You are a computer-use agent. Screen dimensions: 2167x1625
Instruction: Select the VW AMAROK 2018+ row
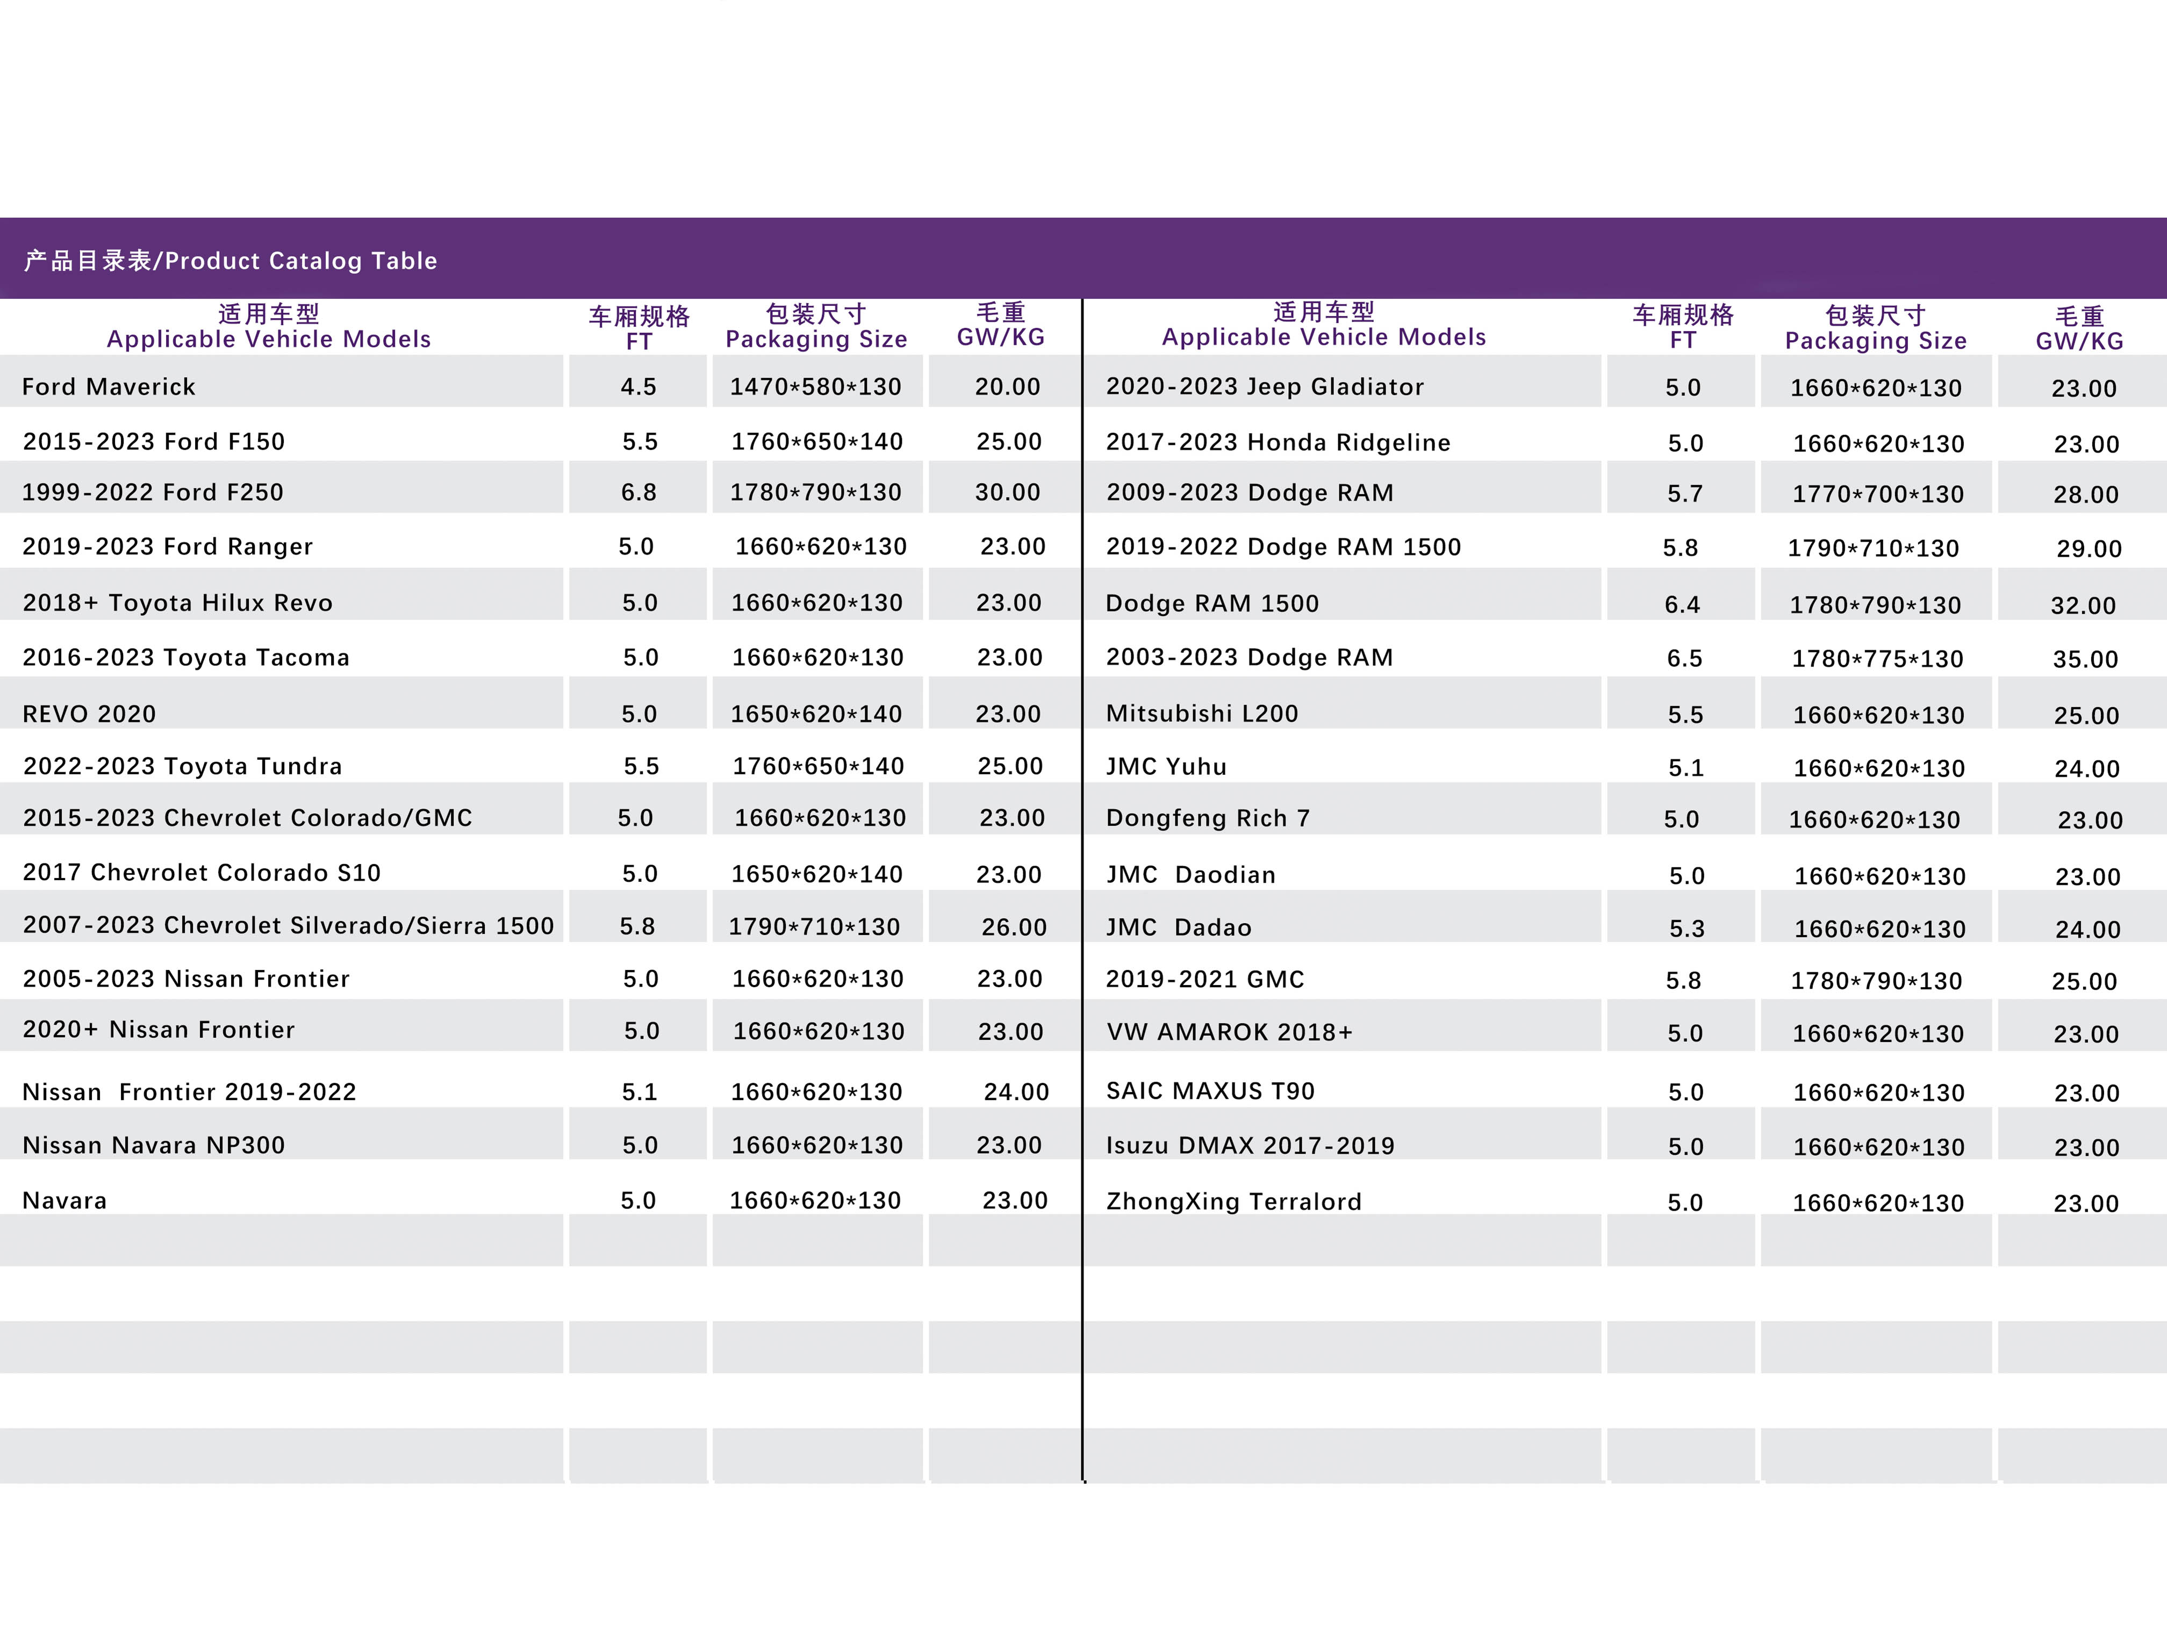click(x=1230, y=1031)
